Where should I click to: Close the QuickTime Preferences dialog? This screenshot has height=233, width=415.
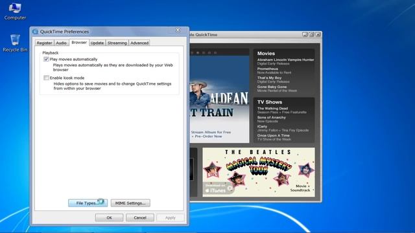coord(178,30)
